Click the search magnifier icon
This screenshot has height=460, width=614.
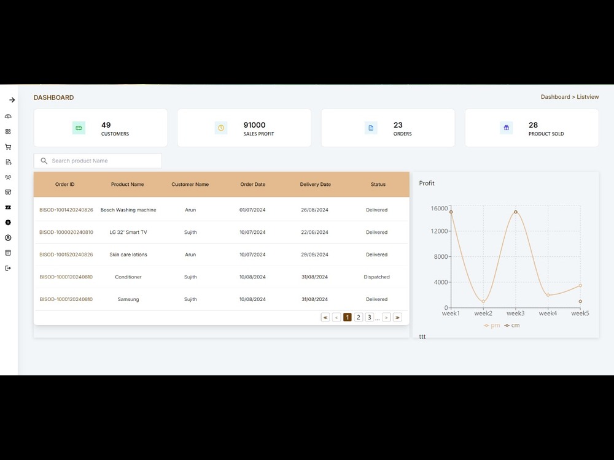coord(44,161)
